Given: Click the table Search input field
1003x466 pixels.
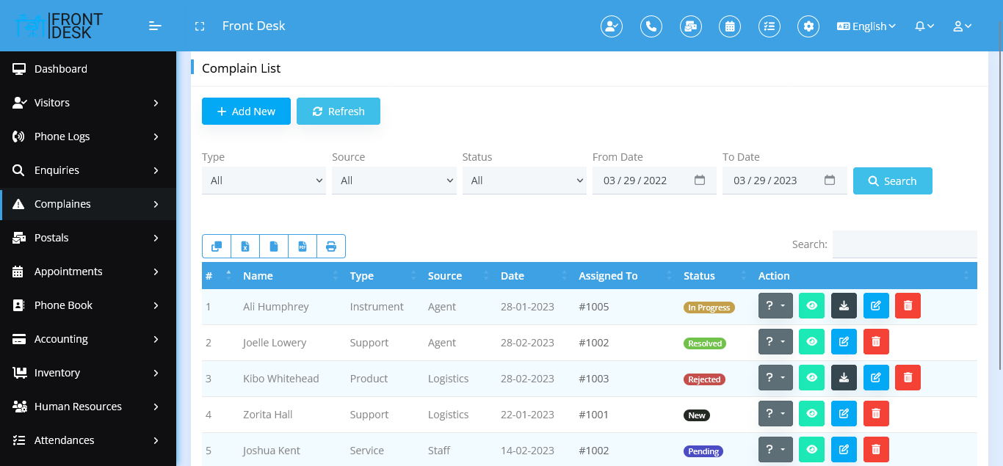Looking at the screenshot, I should (x=904, y=244).
